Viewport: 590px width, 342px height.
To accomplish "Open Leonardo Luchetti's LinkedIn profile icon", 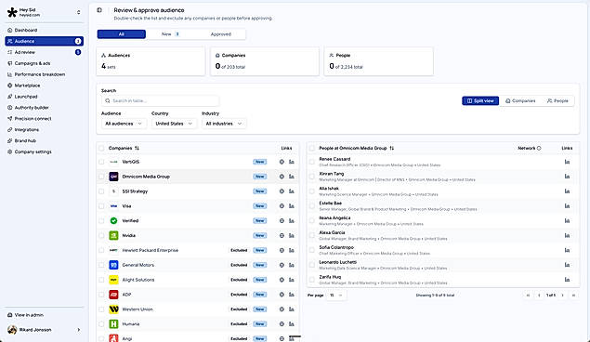I will [x=567, y=265].
